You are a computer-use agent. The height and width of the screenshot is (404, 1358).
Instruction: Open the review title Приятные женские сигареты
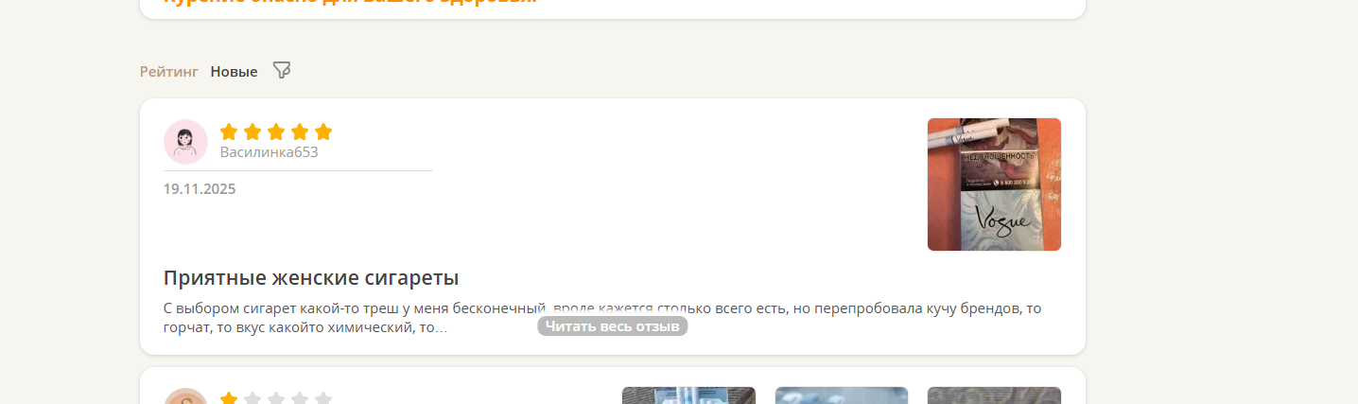click(x=311, y=278)
